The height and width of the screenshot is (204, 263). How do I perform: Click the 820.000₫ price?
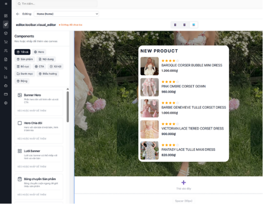click(168, 155)
